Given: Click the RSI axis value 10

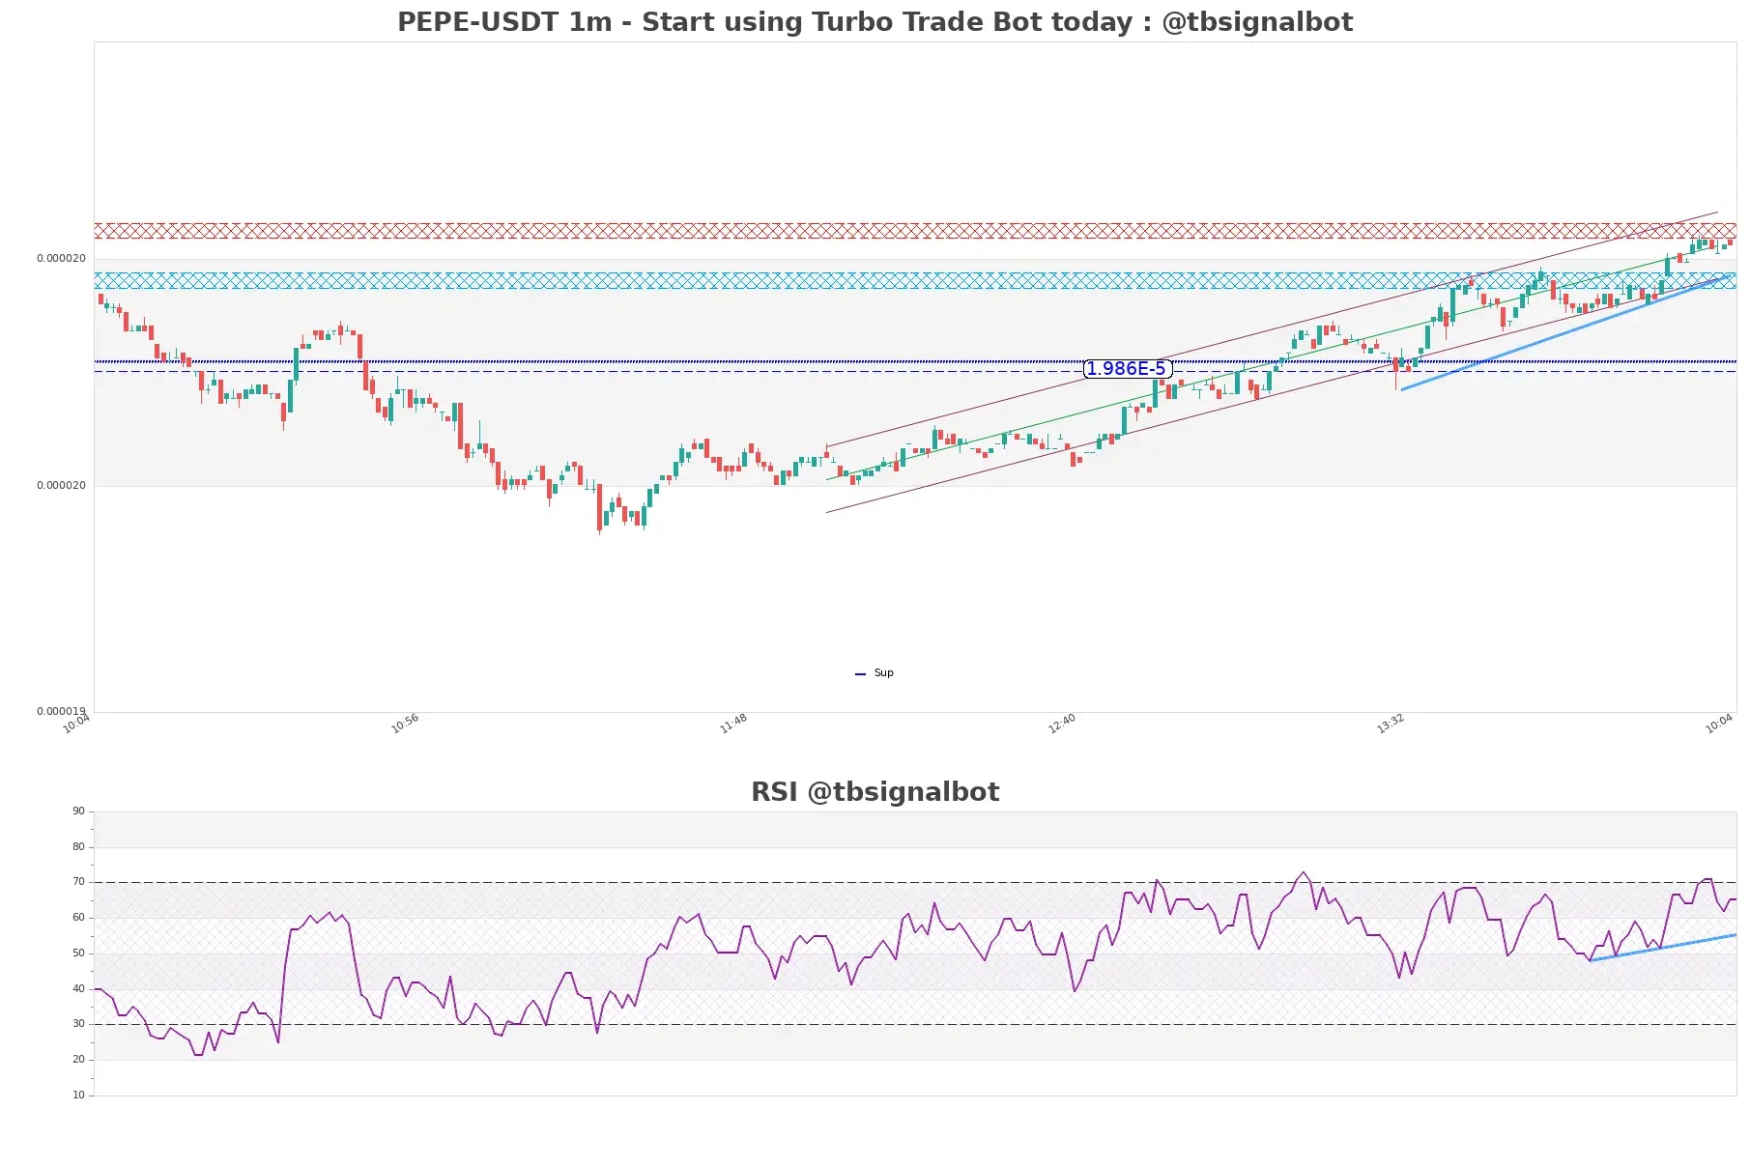Looking at the screenshot, I should pos(78,1095).
